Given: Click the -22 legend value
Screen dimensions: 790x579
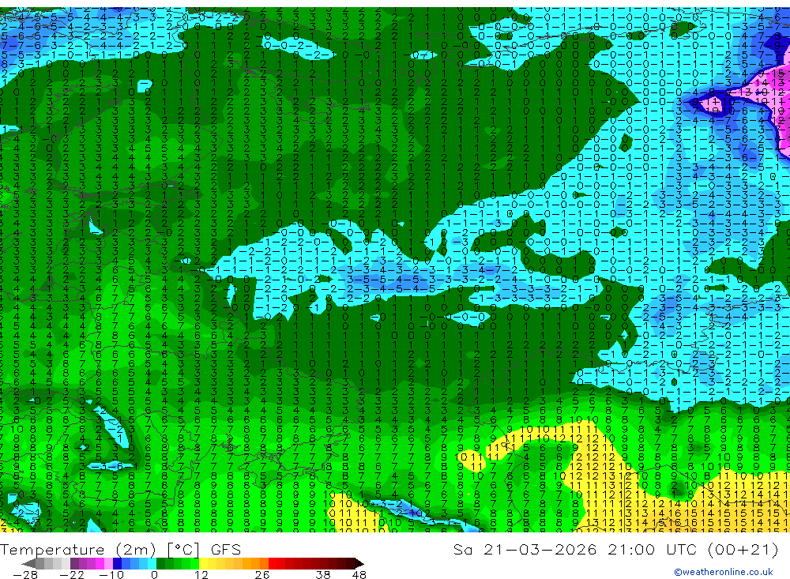Looking at the screenshot, I should pos(72,575).
